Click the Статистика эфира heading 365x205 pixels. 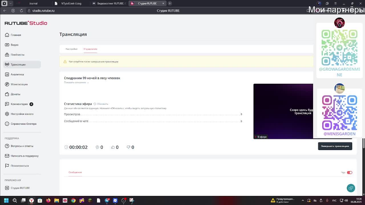(x=78, y=104)
